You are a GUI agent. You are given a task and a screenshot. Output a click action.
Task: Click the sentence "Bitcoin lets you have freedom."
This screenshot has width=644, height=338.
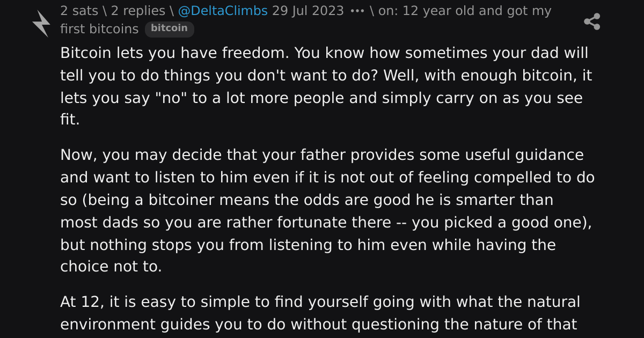click(175, 53)
